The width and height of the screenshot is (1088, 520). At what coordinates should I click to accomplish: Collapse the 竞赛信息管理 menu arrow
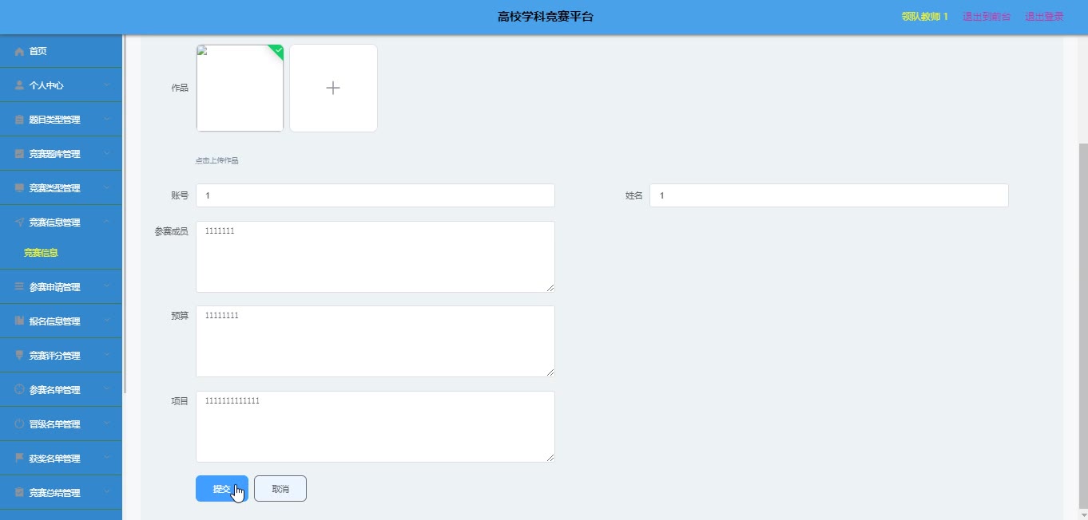(x=106, y=223)
